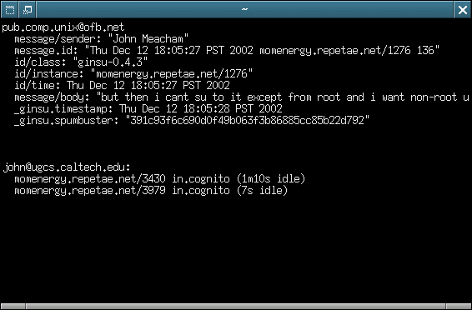Screen dimensions: 472x310
Task: Click the id/instance momenergy.repetae.net/1276 value
Action: pos(172,74)
